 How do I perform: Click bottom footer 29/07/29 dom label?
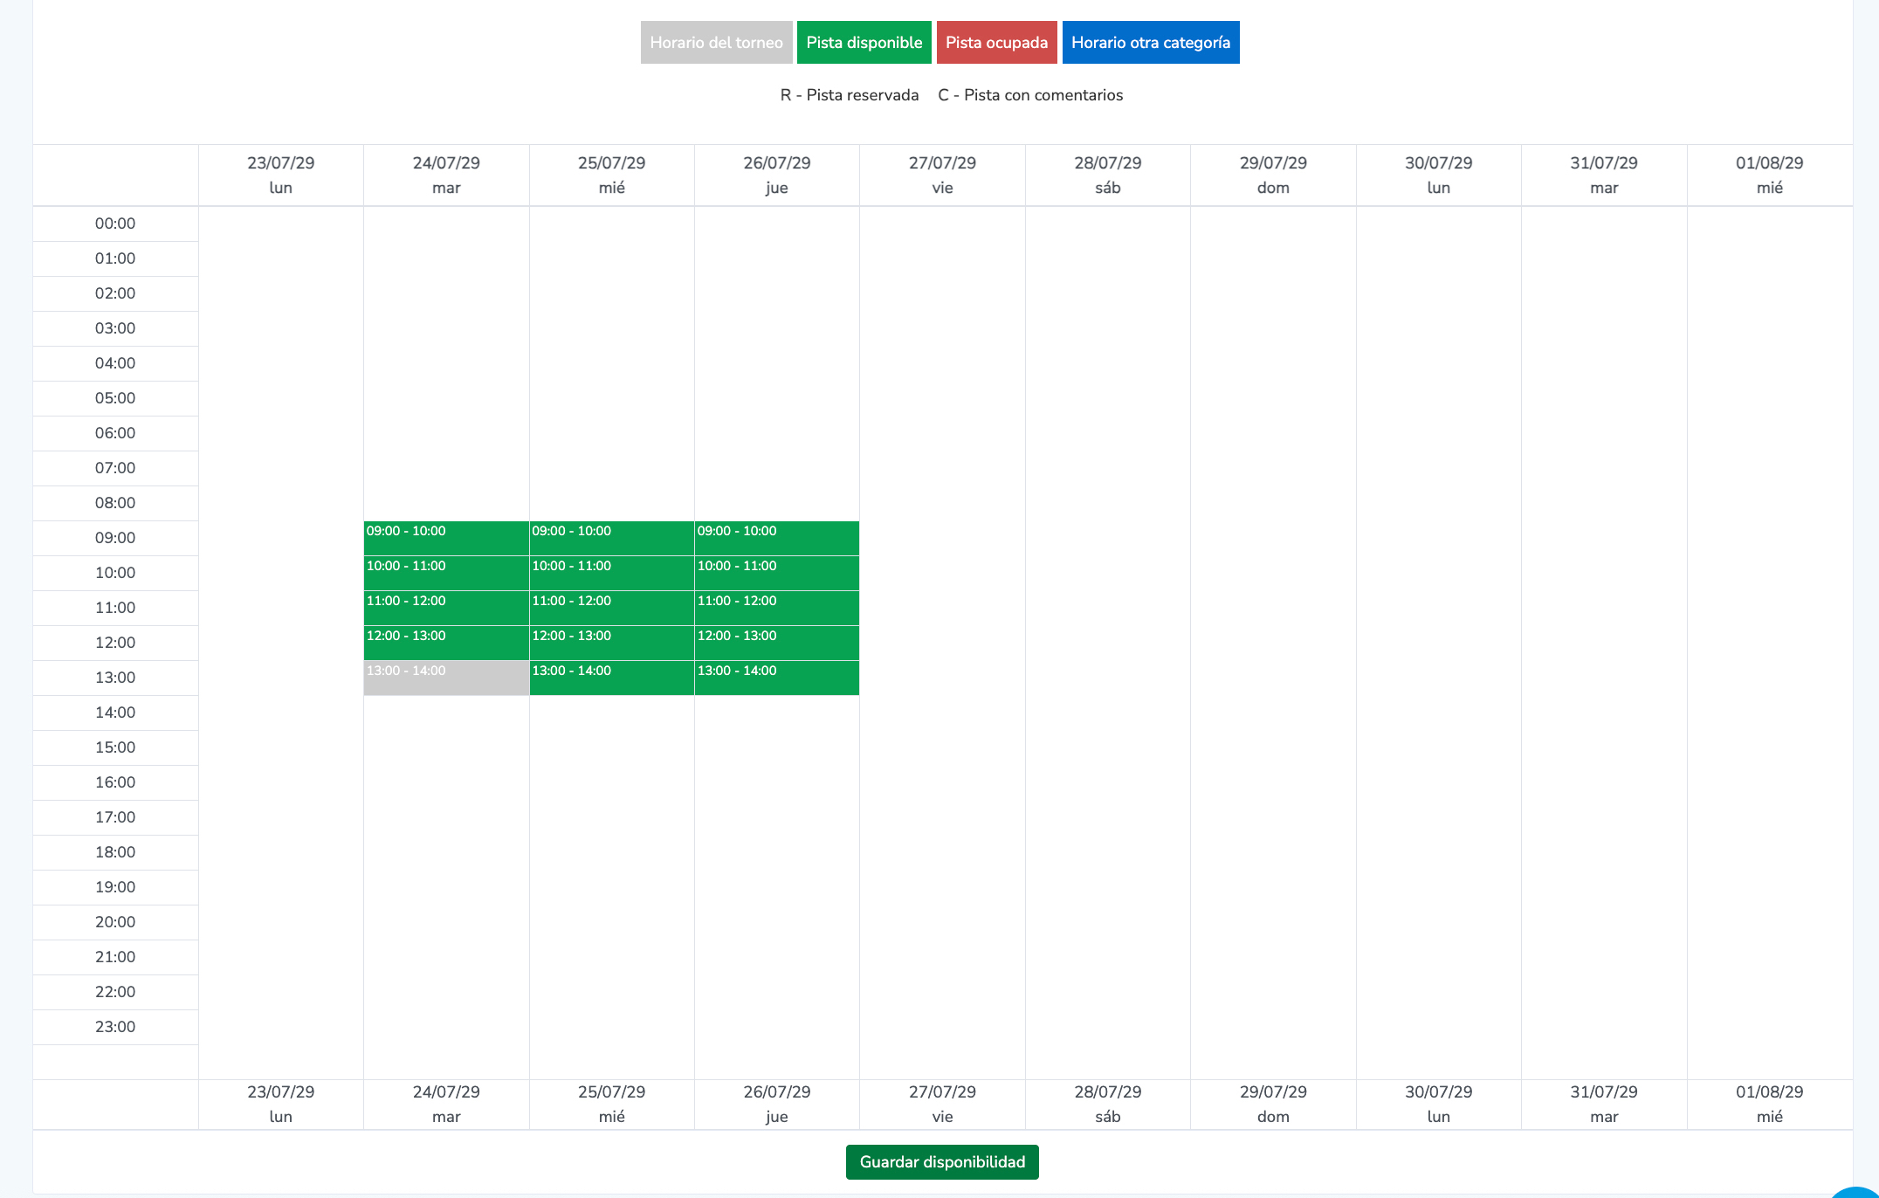click(x=1273, y=1104)
